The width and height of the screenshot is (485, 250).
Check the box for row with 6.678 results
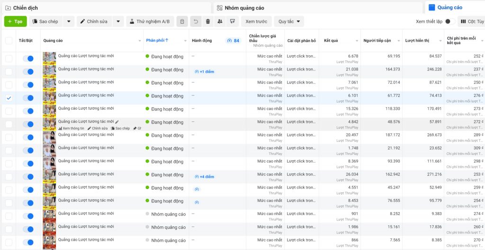9,59
